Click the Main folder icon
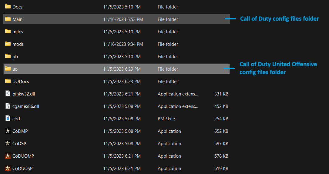The image size is (329, 174). (8, 19)
